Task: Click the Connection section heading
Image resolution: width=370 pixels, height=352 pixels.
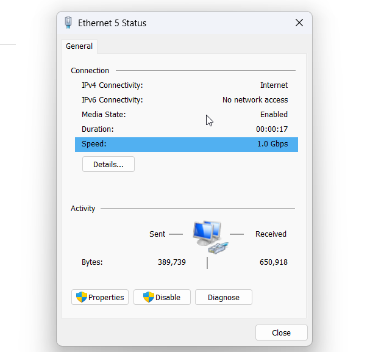Action: click(x=90, y=71)
